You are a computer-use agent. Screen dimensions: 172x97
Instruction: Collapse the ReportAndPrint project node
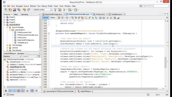click(5, 25)
